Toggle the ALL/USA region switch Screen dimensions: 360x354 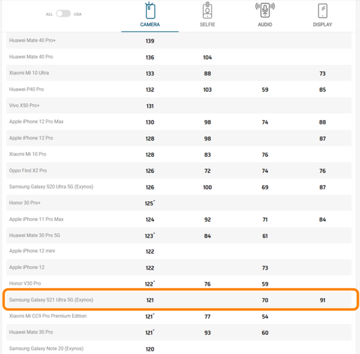(64, 14)
